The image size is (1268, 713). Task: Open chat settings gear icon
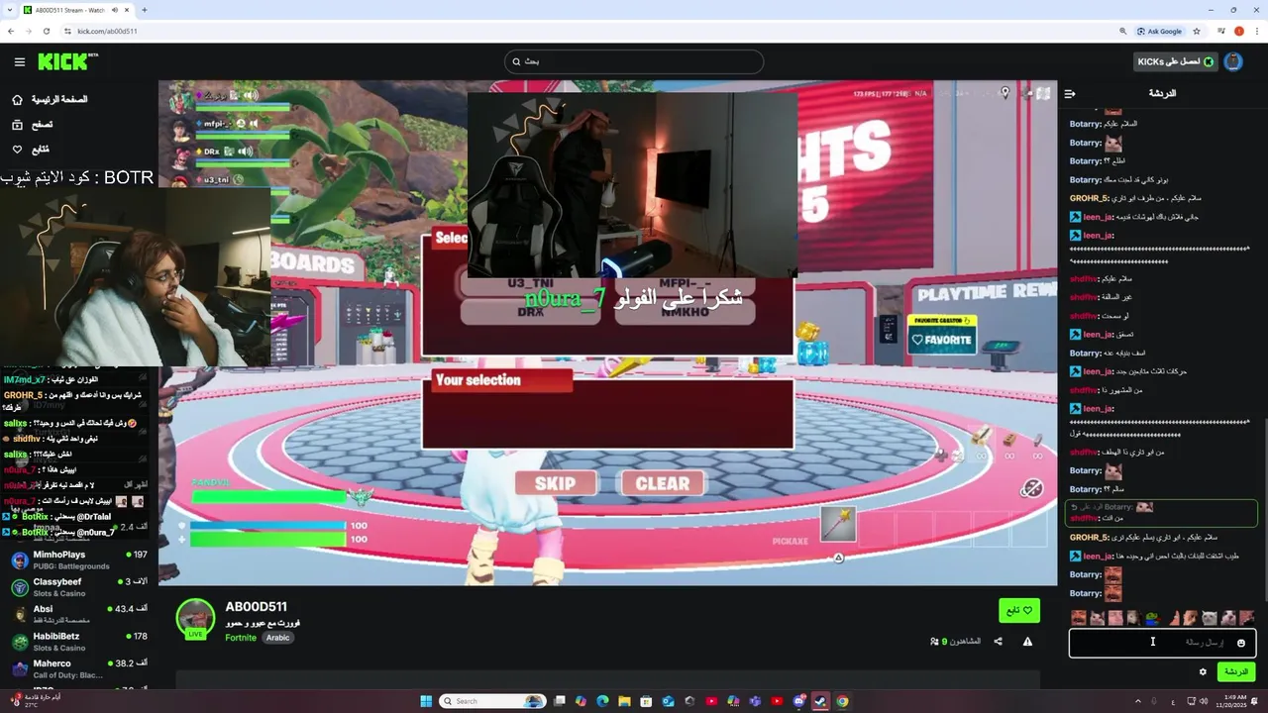(x=1203, y=671)
